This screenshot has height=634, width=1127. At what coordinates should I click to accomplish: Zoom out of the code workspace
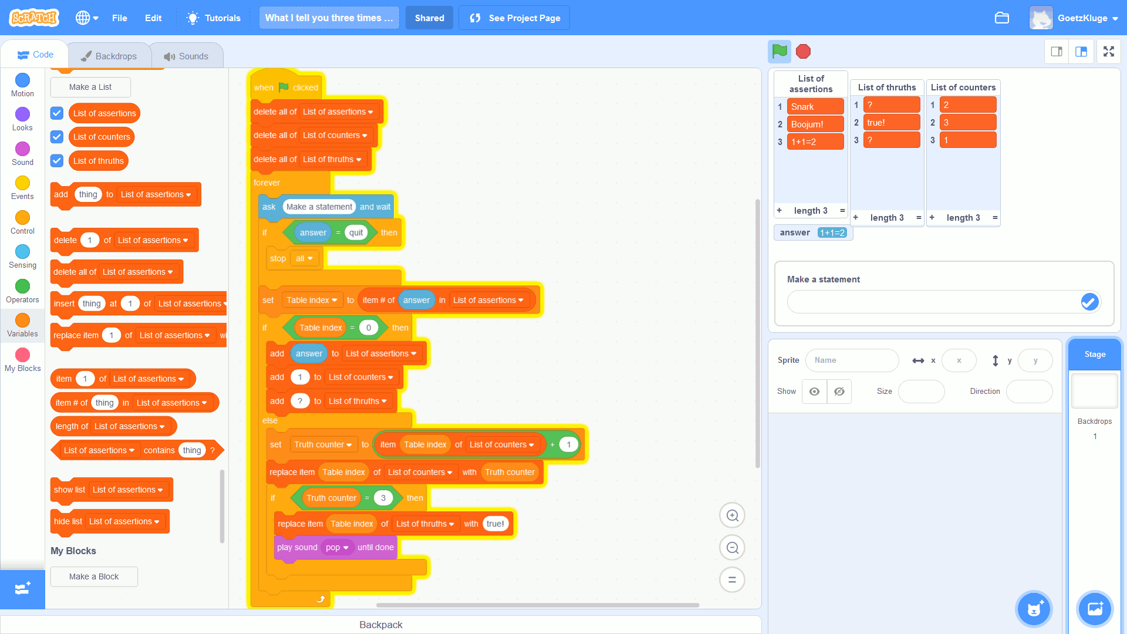[732, 548]
